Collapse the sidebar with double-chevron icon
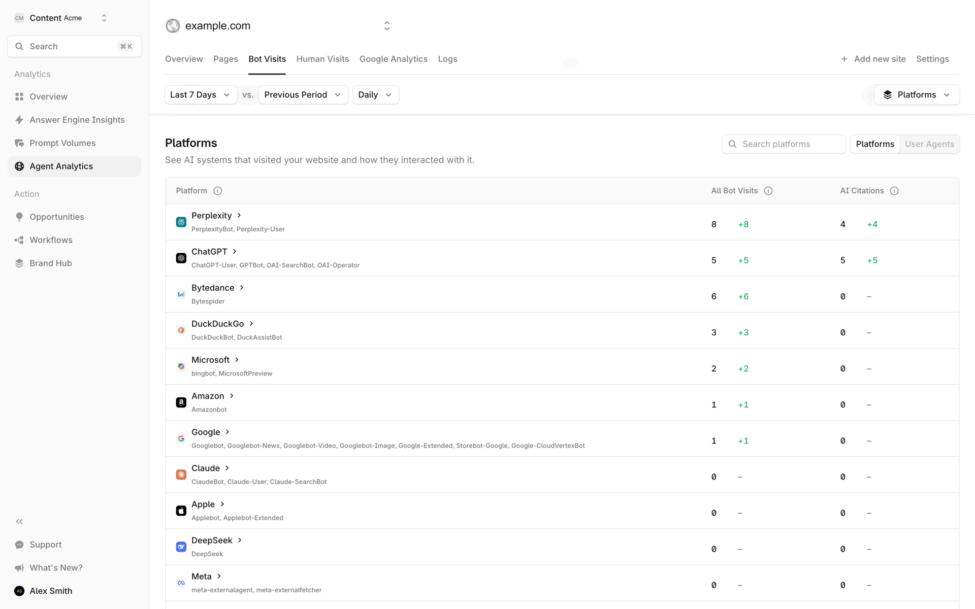This screenshot has height=609, width=975. [19, 521]
